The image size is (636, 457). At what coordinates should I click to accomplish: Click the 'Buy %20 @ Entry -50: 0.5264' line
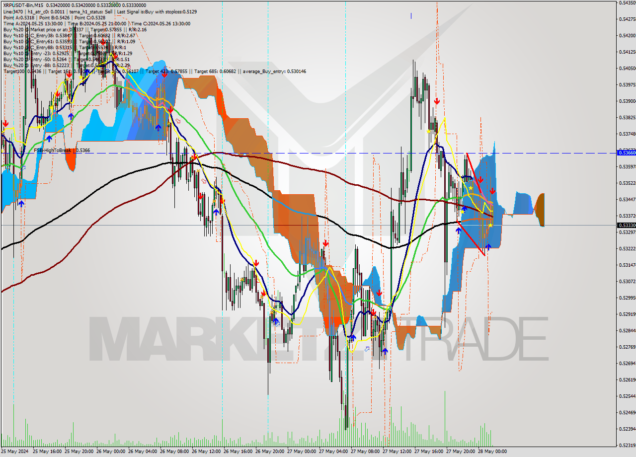click(35, 59)
